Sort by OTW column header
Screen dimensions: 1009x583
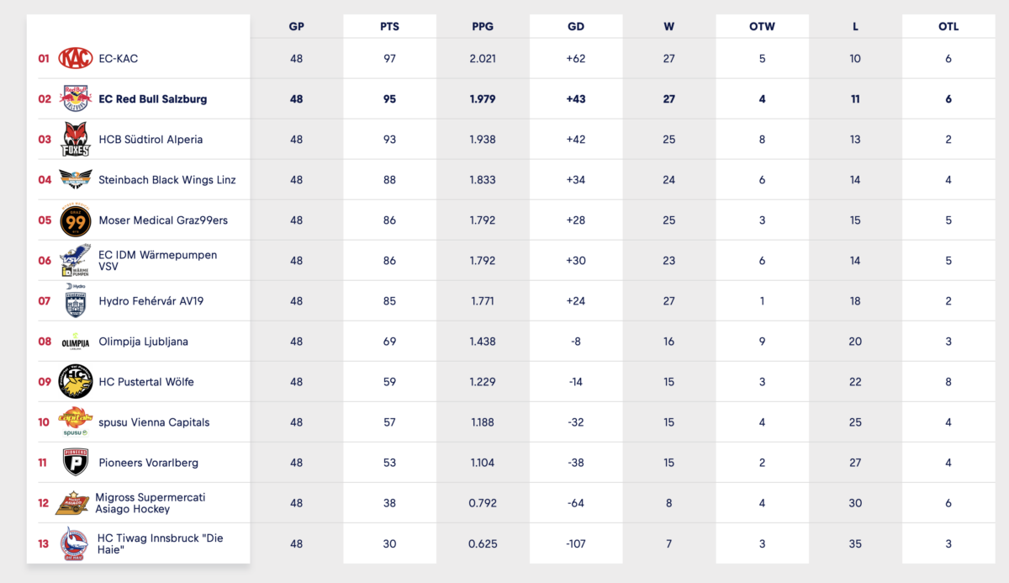tap(762, 26)
